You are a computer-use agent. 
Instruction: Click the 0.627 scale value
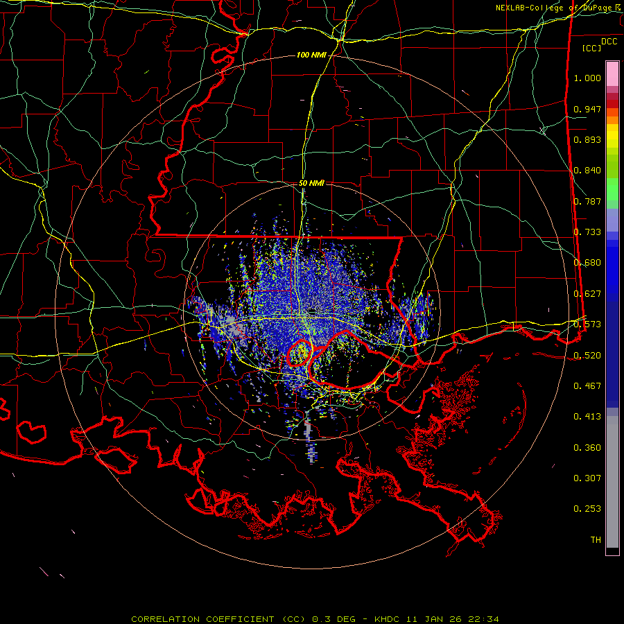point(587,294)
